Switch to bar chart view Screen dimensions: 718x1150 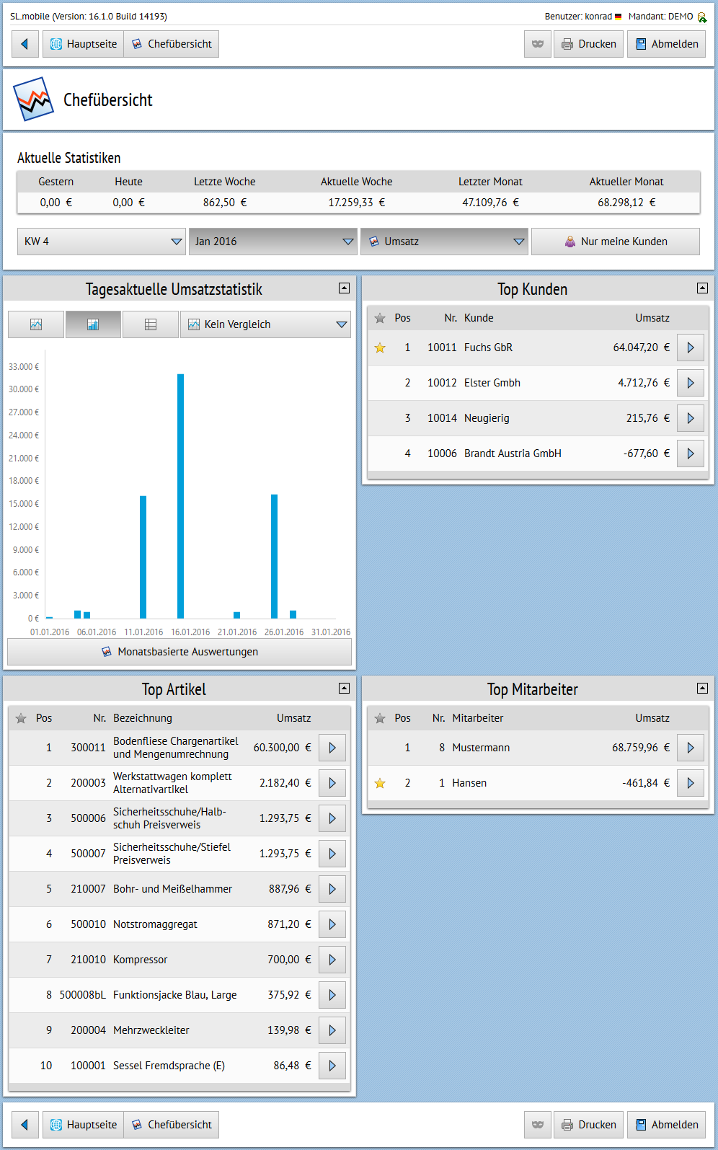[93, 324]
